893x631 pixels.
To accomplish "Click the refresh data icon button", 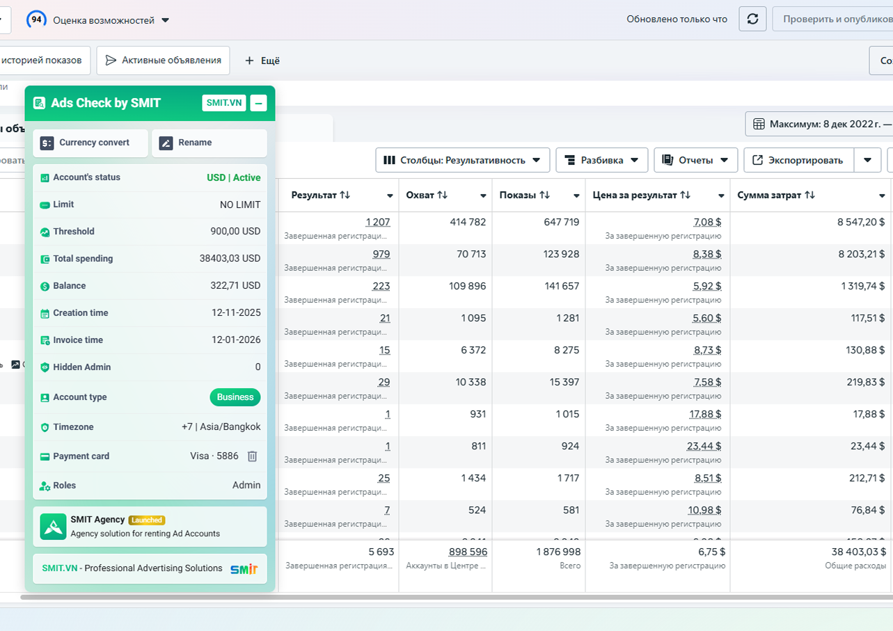I will [x=752, y=19].
